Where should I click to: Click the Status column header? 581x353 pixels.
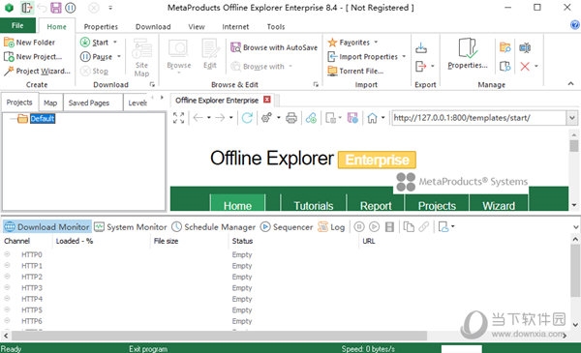tap(242, 241)
